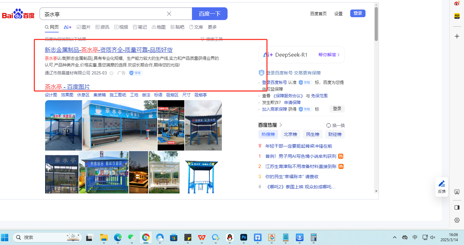Open QQ penguin icon in the taskbar
The width and height of the screenshot is (464, 245).
pos(230,237)
